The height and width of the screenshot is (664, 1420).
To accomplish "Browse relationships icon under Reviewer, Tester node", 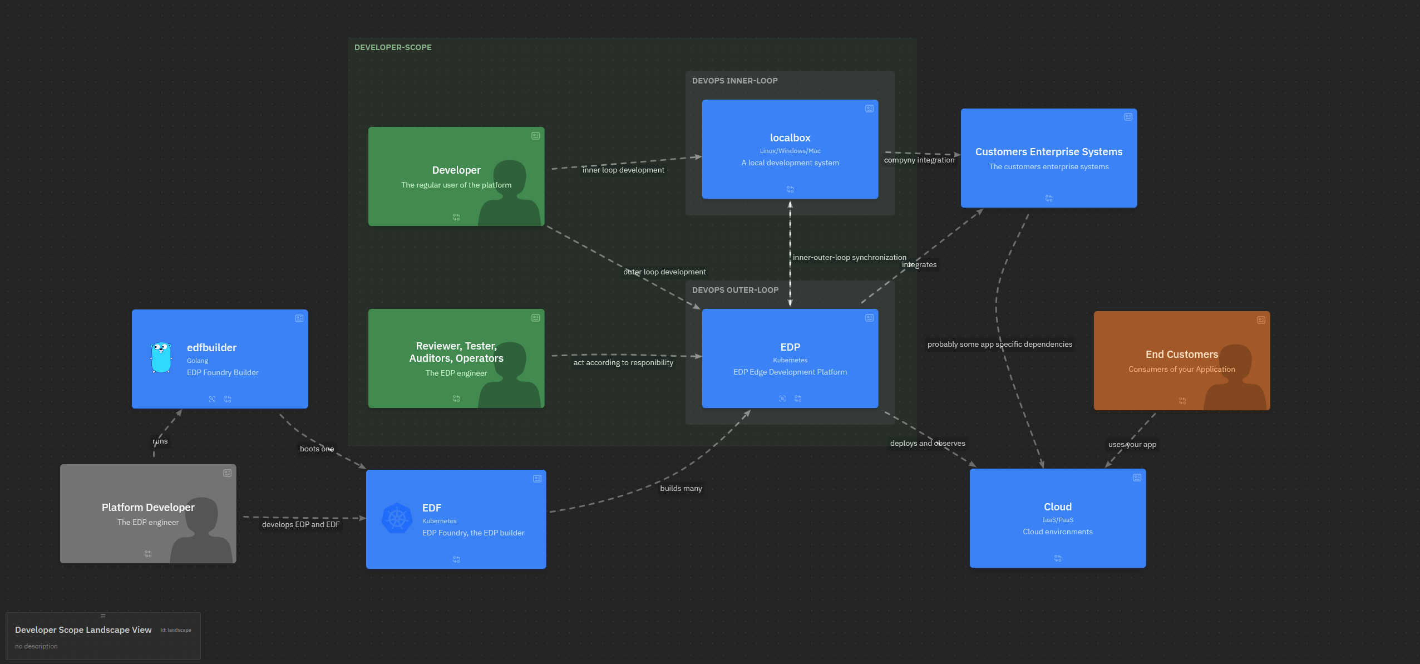I will coord(456,399).
